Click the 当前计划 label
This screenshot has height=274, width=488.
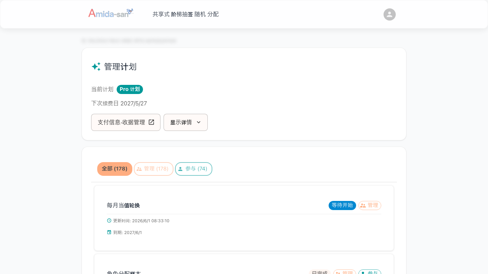point(102,89)
